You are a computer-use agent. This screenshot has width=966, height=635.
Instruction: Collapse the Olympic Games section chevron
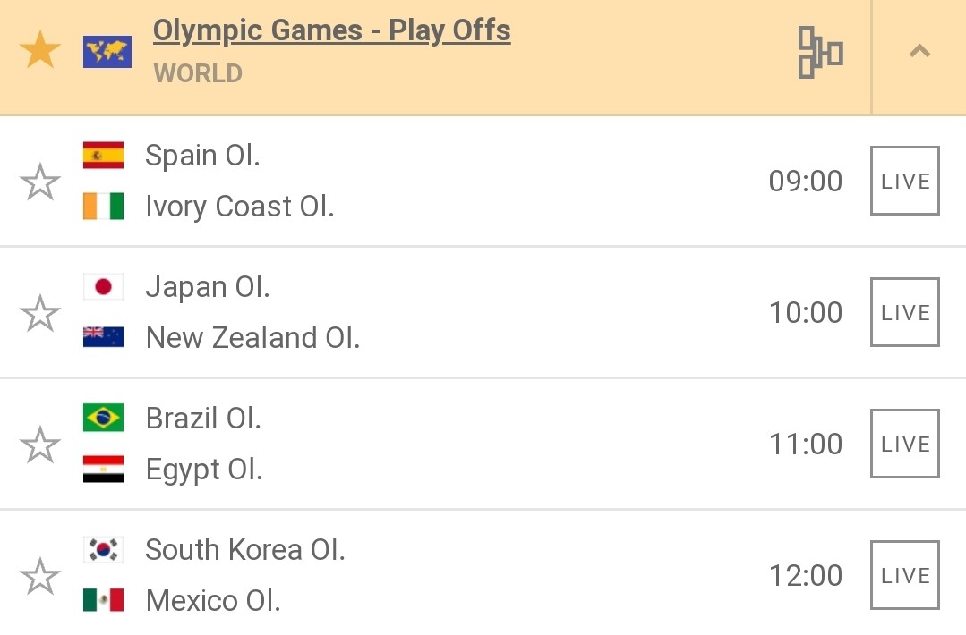pos(919,50)
